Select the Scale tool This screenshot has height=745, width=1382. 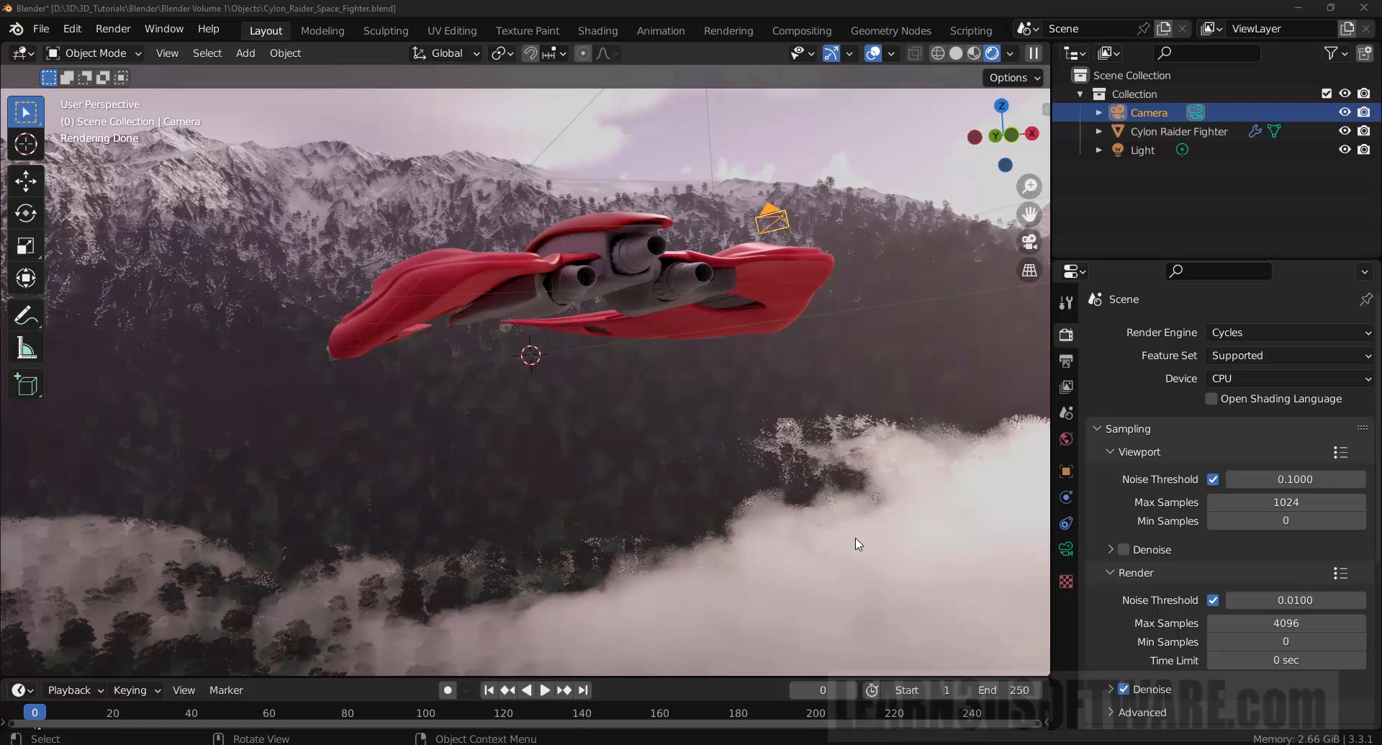click(26, 245)
